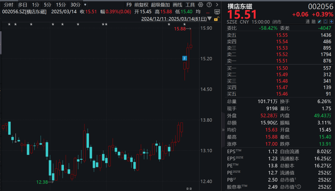Select the 30分 period tab

[75, 5]
